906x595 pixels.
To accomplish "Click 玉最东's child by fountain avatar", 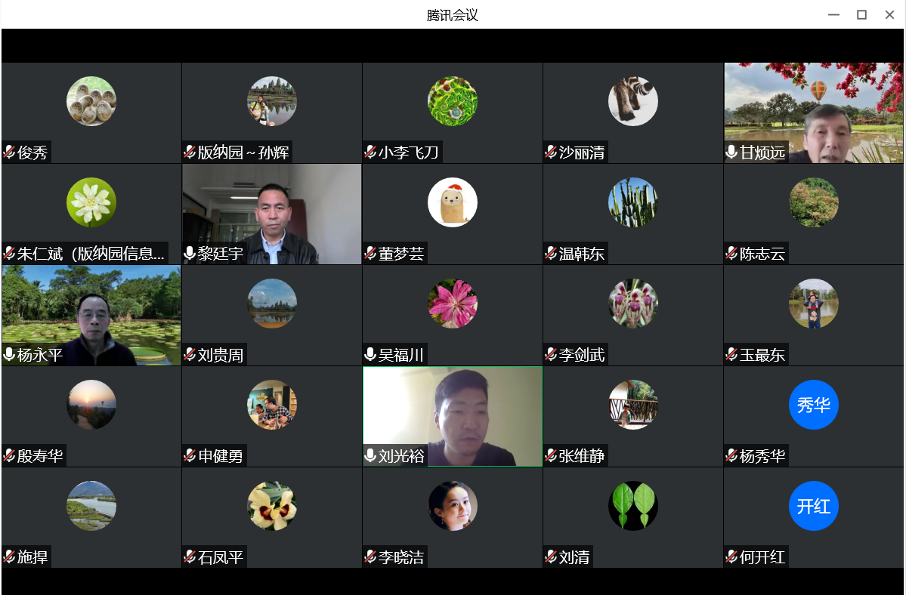I will [814, 304].
